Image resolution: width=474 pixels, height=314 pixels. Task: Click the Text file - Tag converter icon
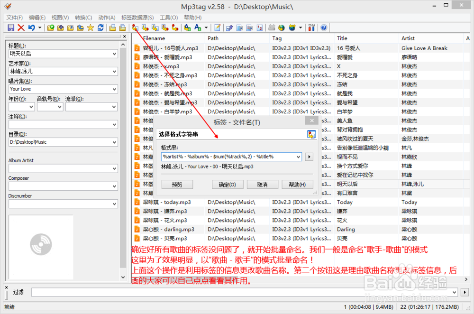(x=165, y=28)
